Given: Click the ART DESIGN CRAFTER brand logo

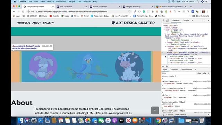Looking at the screenshot, I should click(x=133, y=23).
